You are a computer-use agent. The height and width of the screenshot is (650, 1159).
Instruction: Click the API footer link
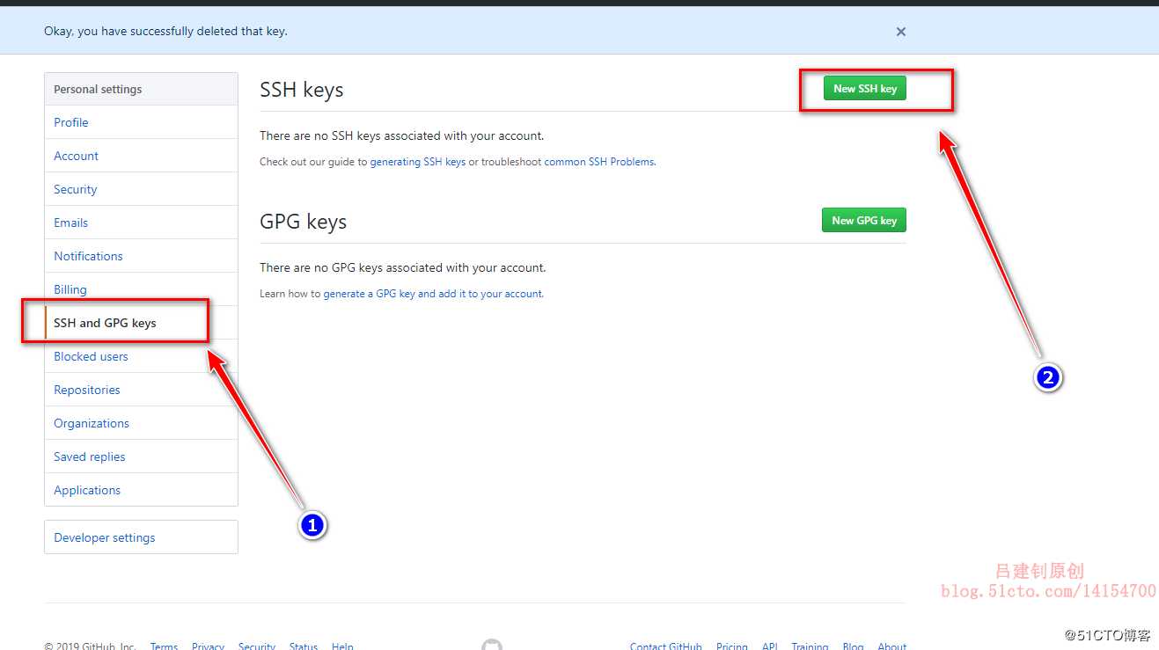[770, 646]
